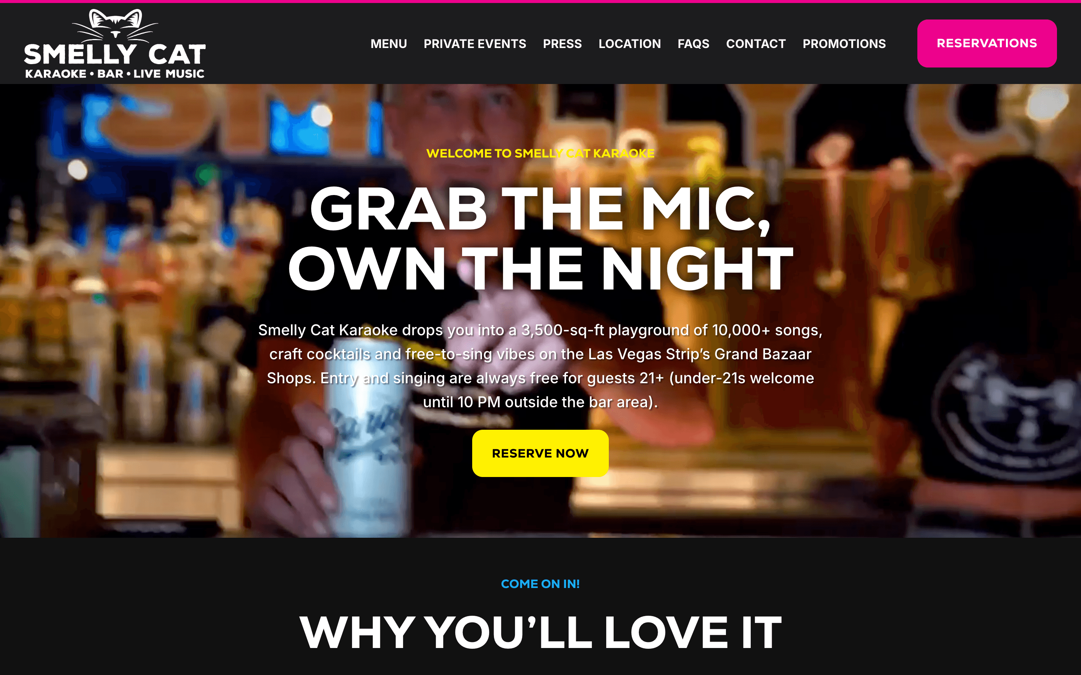Click the cat face icon in logo
The height and width of the screenshot is (675, 1081).
115,23
